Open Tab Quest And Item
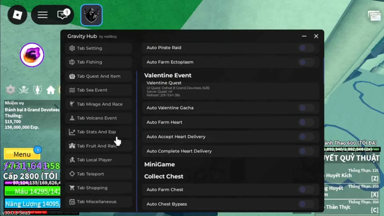The width and height of the screenshot is (384, 216). tap(99, 76)
